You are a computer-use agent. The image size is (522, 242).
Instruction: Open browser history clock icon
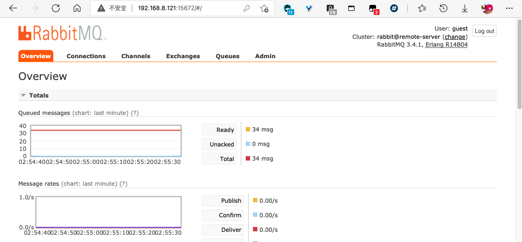coord(443,8)
